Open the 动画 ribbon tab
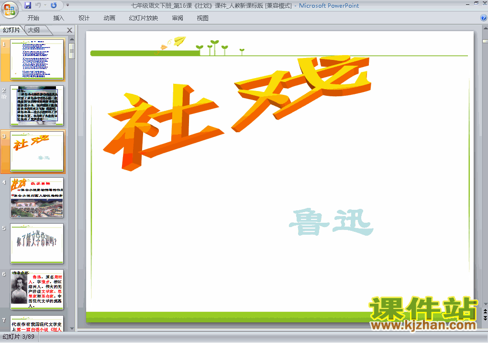Viewport: 488px width, 343px height. [x=109, y=18]
